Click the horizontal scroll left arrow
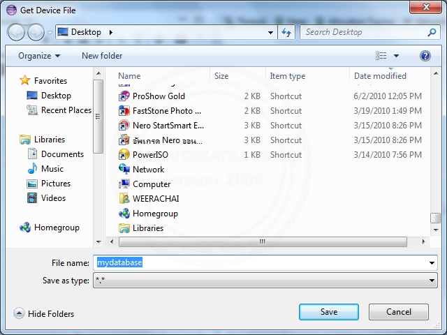This screenshot has width=447, height=335. 112,242
